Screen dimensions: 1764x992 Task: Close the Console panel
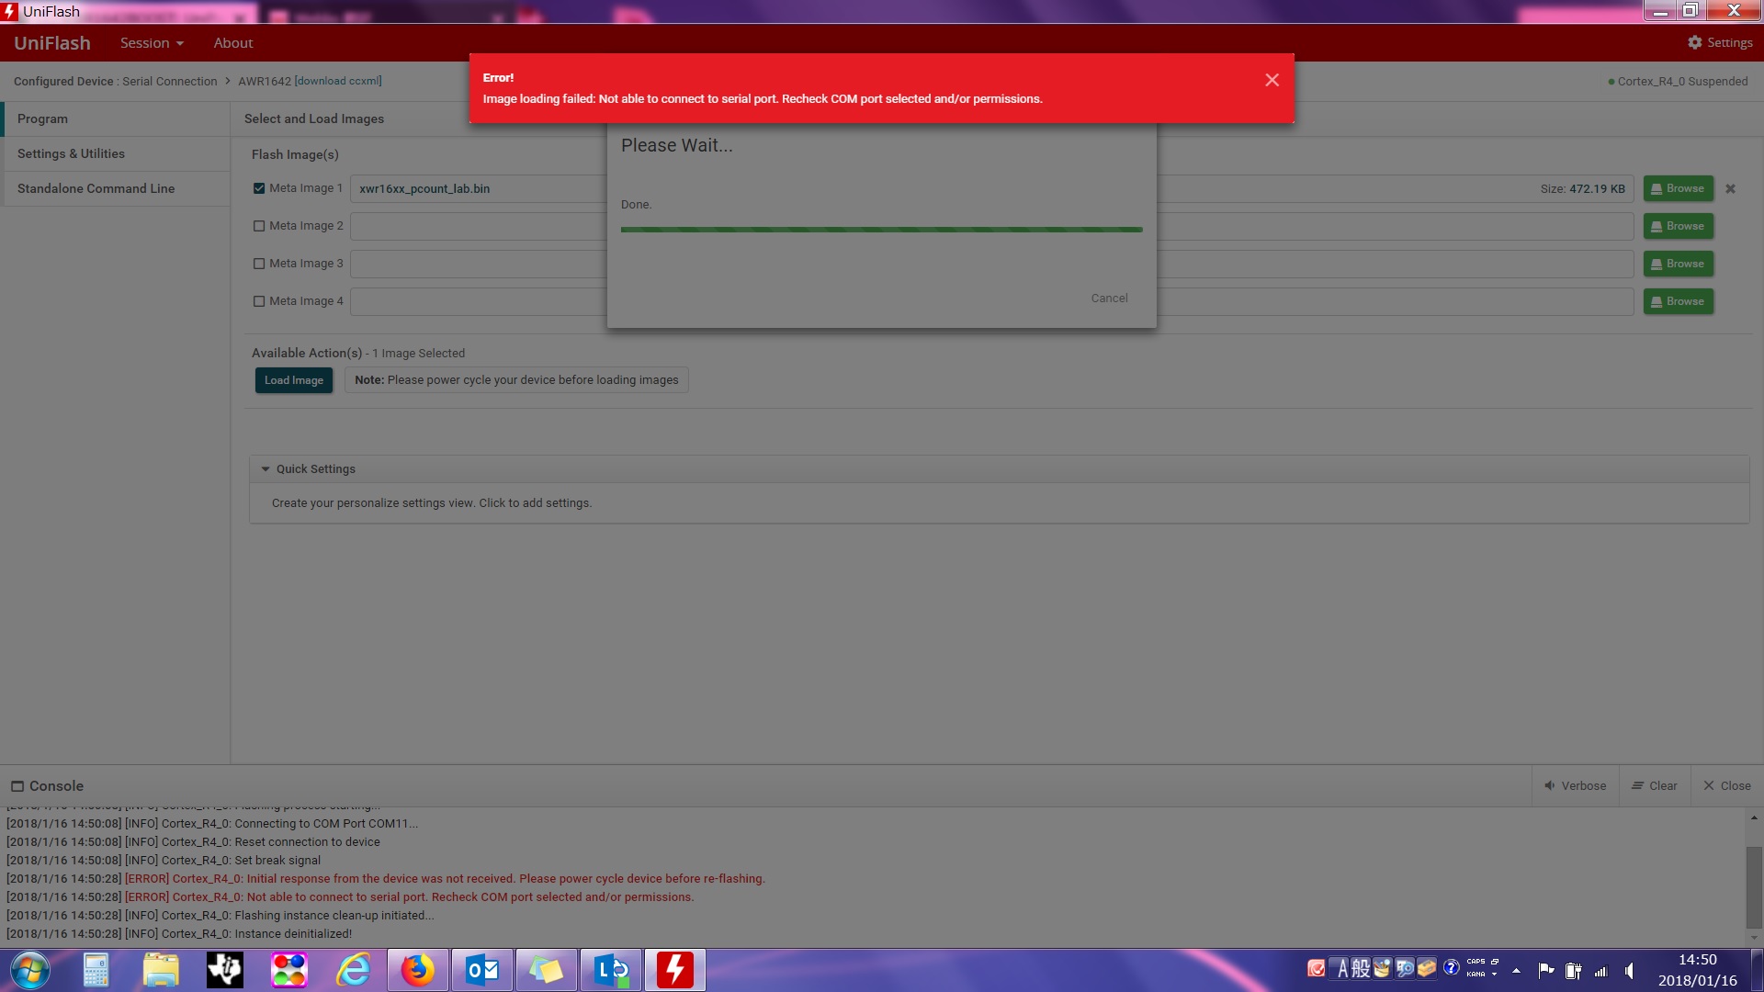coord(1726,786)
